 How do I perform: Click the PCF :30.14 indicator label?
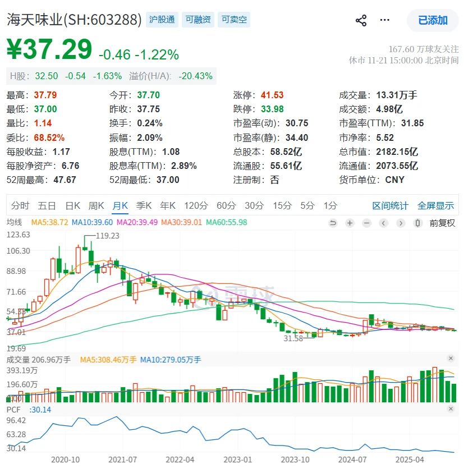pyautogui.click(x=29, y=410)
